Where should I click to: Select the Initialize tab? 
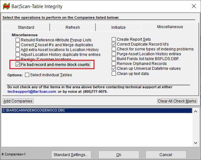(118, 27)
